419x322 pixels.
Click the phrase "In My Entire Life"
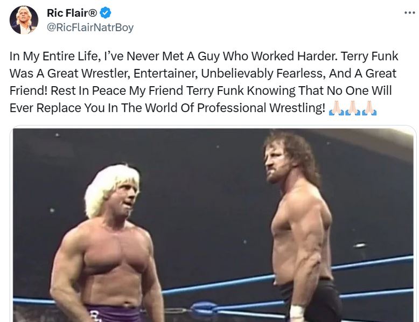tap(50, 55)
